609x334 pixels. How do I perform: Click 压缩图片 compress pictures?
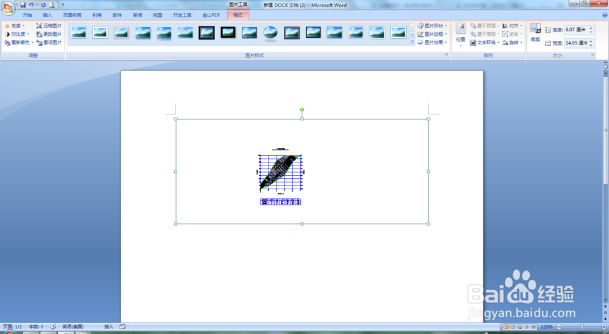[49, 26]
